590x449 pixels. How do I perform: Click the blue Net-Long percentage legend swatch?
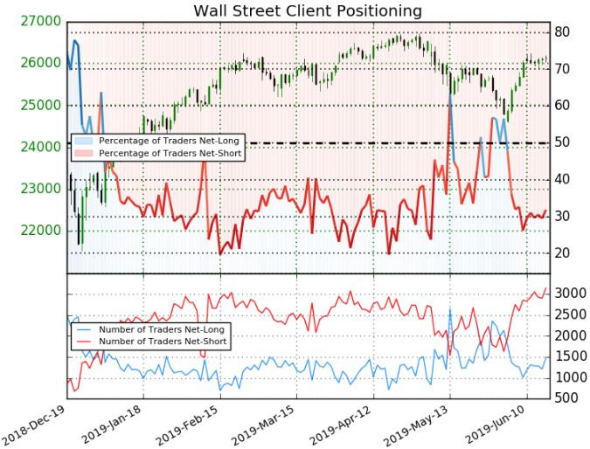coord(83,141)
